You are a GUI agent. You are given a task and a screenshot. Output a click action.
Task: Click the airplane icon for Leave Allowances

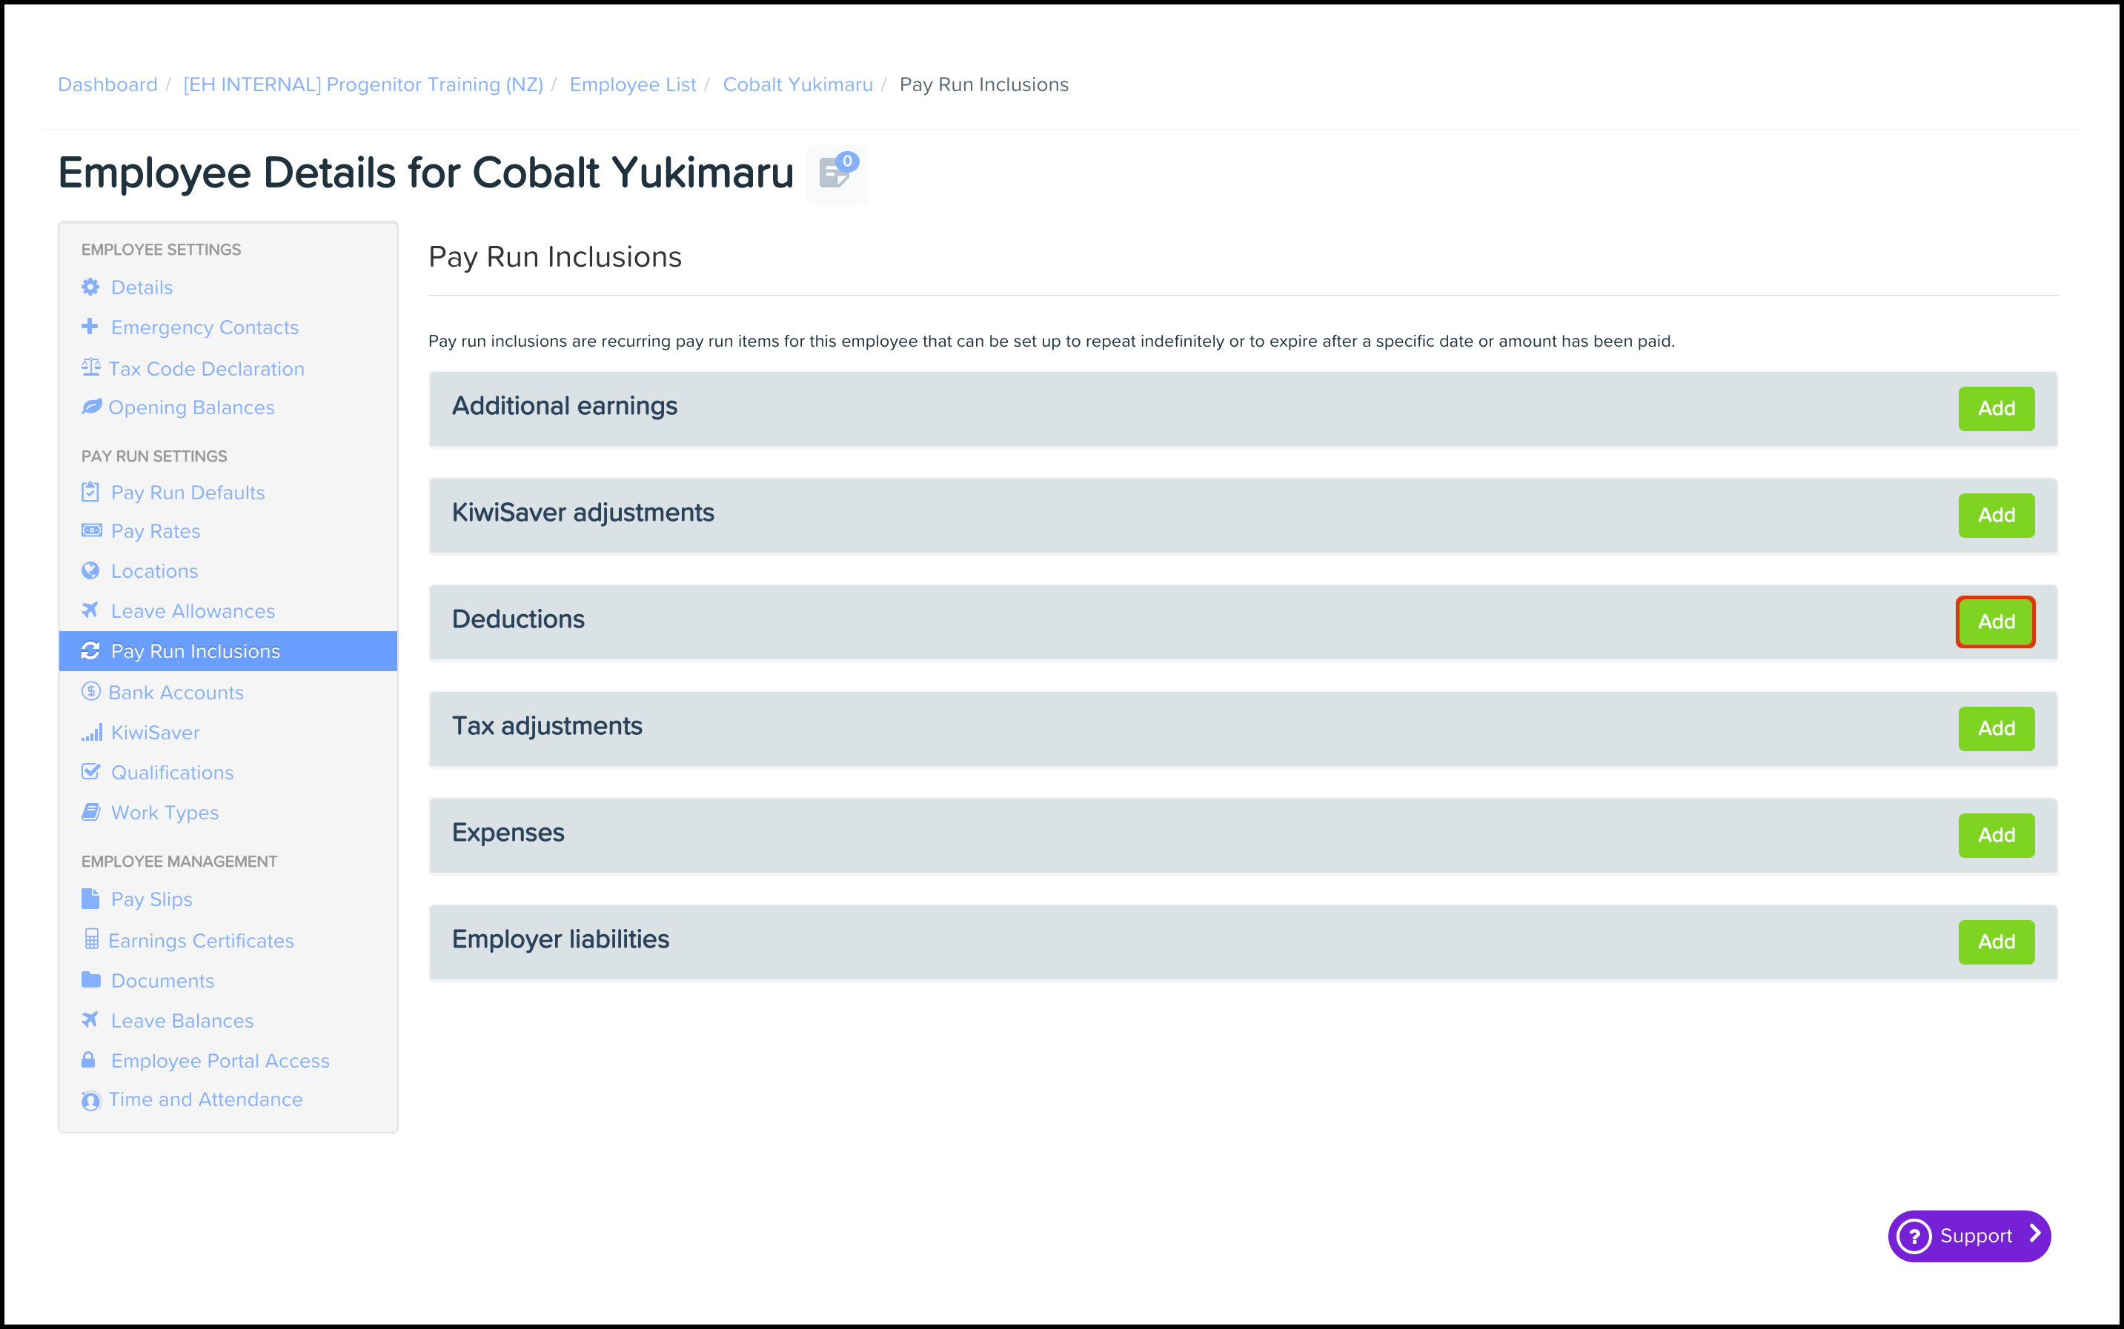click(x=90, y=610)
